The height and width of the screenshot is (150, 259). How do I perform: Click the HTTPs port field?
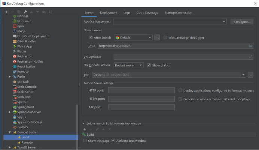click(x=141, y=99)
